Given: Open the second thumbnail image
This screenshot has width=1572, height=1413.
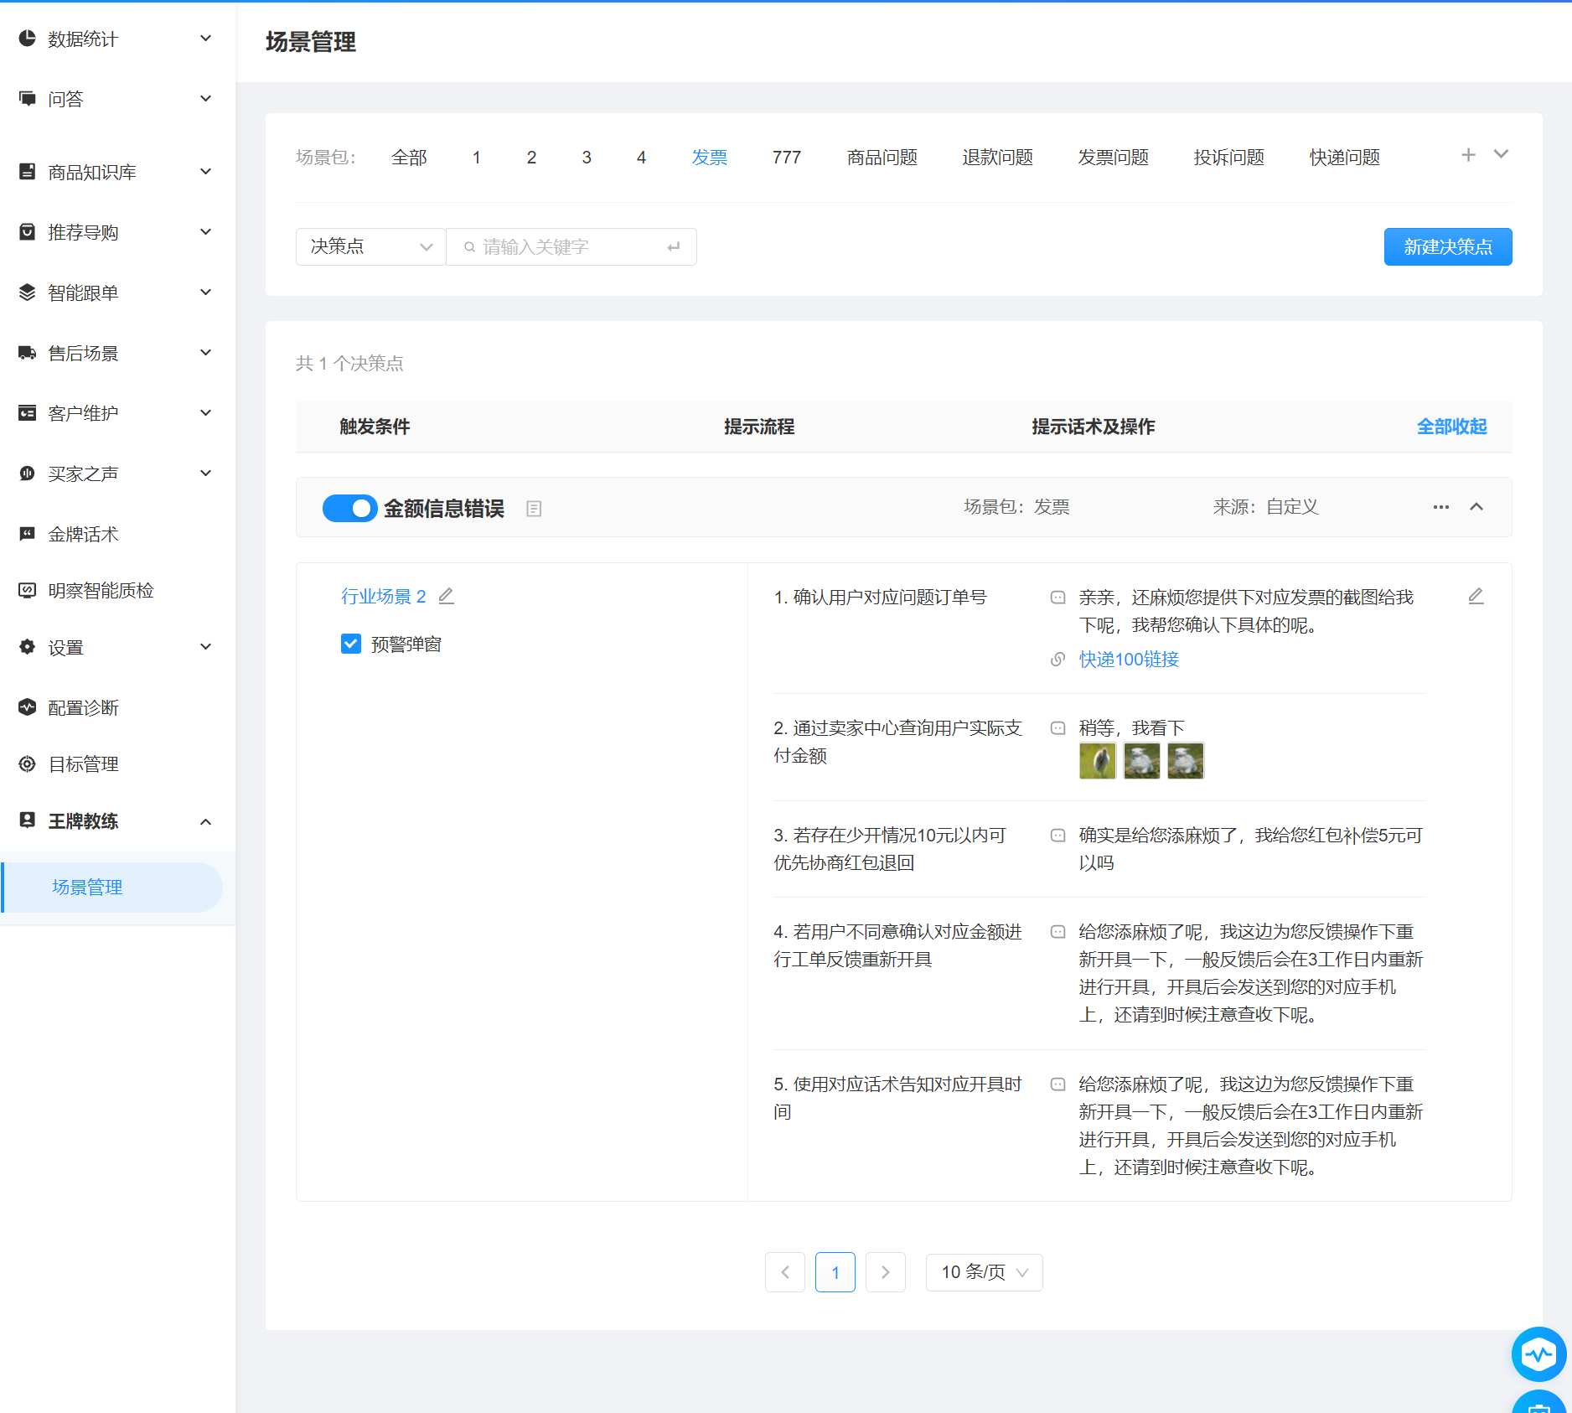Looking at the screenshot, I should click(1141, 761).
